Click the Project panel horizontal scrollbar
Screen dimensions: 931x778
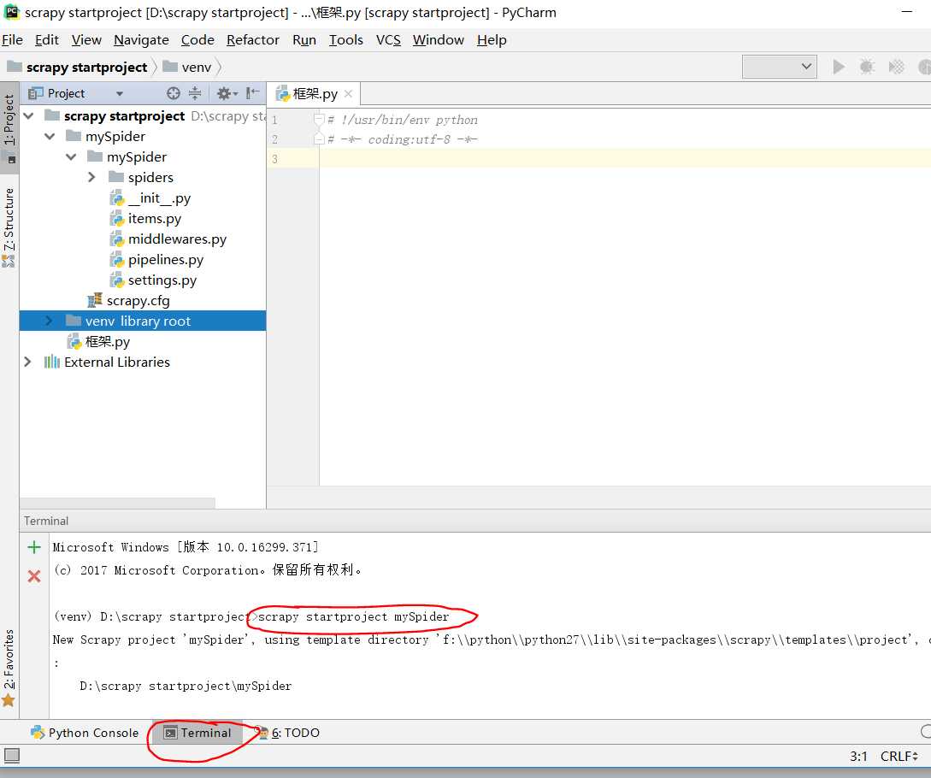[118, 503]
